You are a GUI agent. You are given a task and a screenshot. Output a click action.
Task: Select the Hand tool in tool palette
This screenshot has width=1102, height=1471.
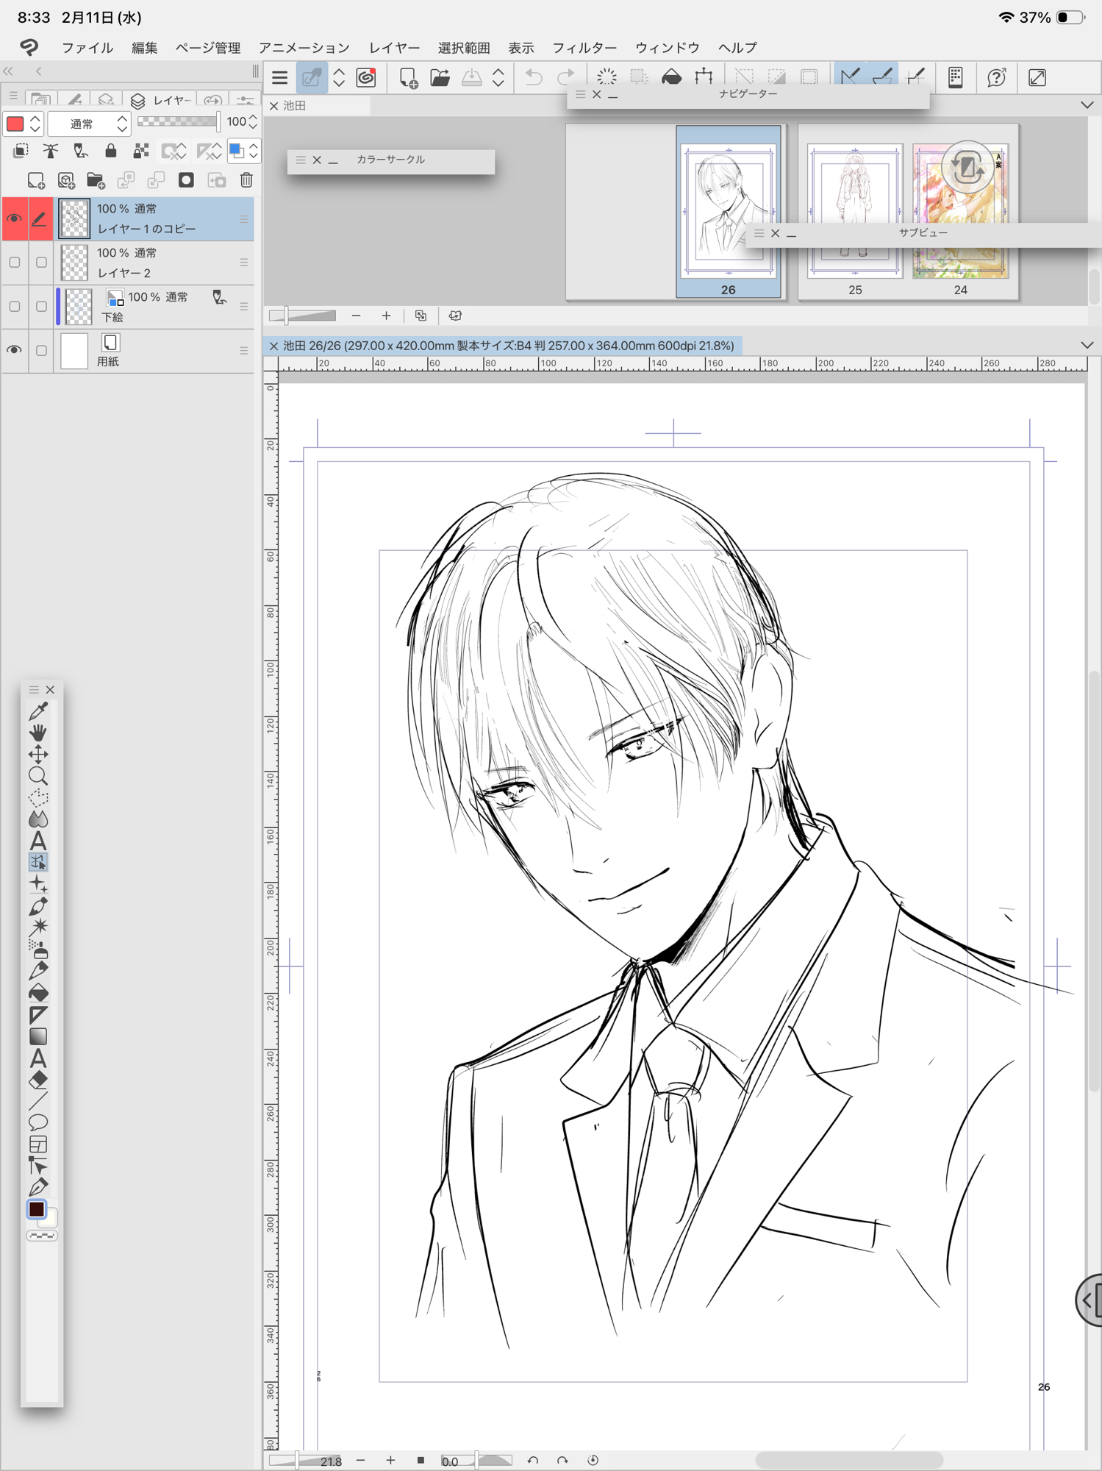(x=38, y=733)
